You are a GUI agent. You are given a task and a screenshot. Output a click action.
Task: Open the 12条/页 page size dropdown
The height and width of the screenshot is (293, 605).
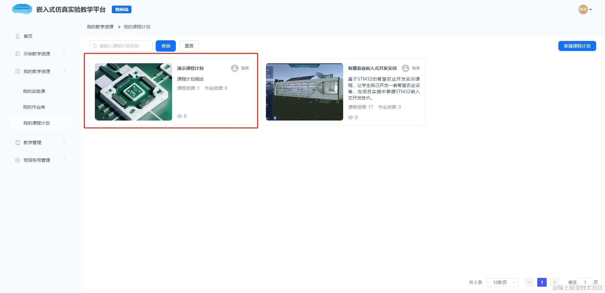503,282
